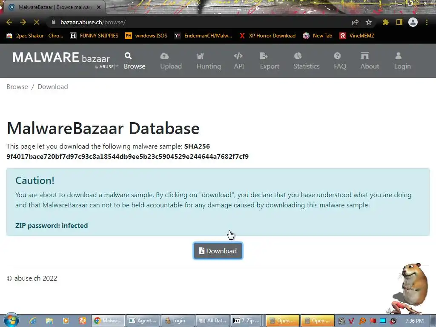
Task: Click the Browse breadcrumb link
Action: tap(17, 87)
